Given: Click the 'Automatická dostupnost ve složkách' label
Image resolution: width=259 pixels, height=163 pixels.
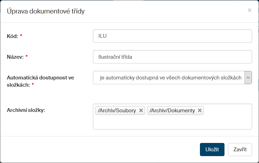Looking at the screenshot, I should pyautogui.click(x=40, y=78).
